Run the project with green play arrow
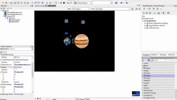This screenshot has height=100, width=177. coord(50,3)
